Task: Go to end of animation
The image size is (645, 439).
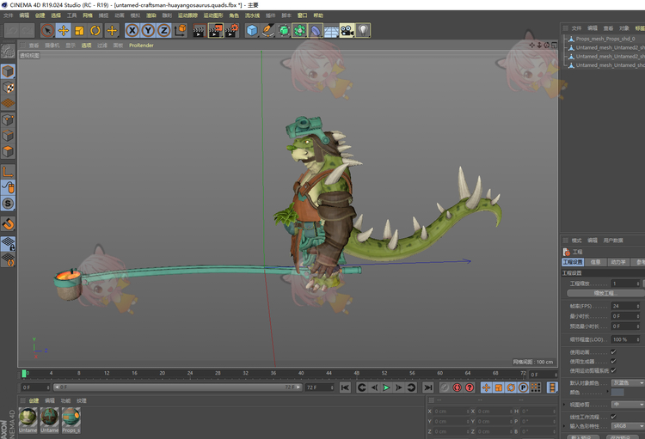Action: point(428,387)
